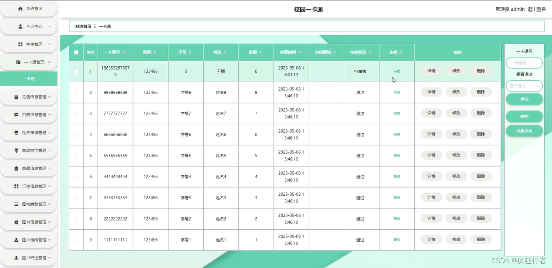The width and height of the screenshot is (552, 268).
Task: Click the icon beside 商品信息管理
Action: pos(16,169)
